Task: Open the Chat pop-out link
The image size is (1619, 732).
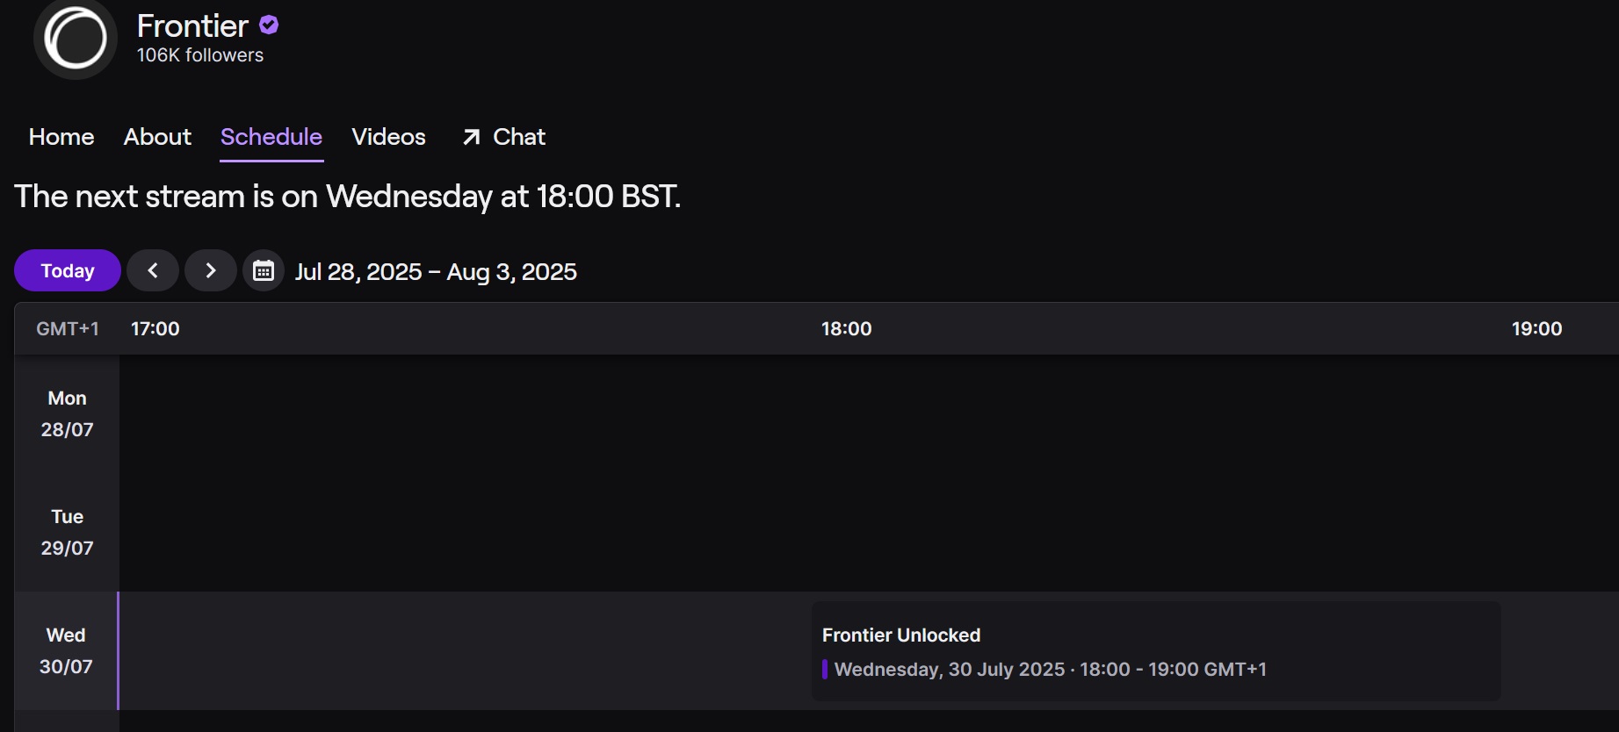Action: [x=504, y=137]
